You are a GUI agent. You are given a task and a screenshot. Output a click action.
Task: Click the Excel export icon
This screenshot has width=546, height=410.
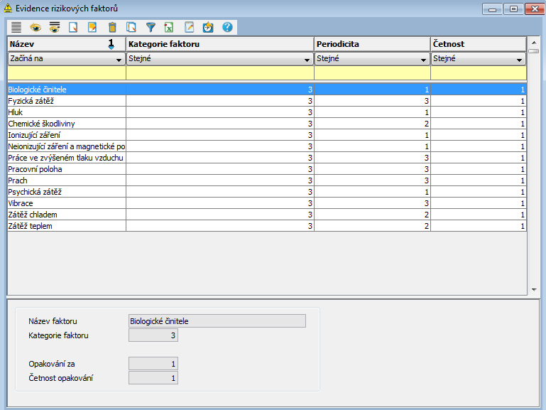[169, 27]
